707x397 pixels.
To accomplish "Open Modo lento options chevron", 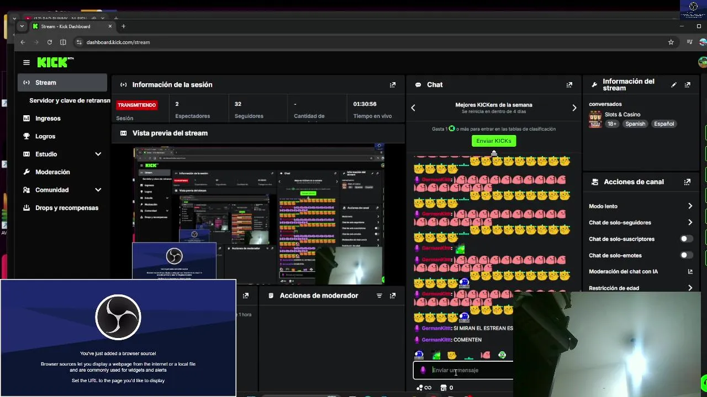I will pos(690,206).
